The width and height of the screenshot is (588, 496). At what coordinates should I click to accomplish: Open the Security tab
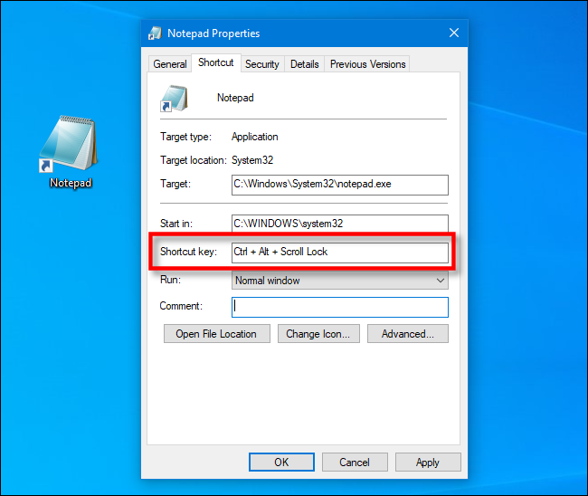[x=262, y=64]
